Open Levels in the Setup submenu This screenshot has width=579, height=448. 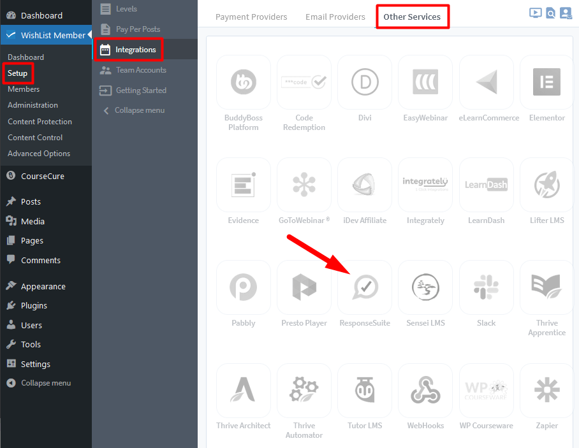(145, 9)
